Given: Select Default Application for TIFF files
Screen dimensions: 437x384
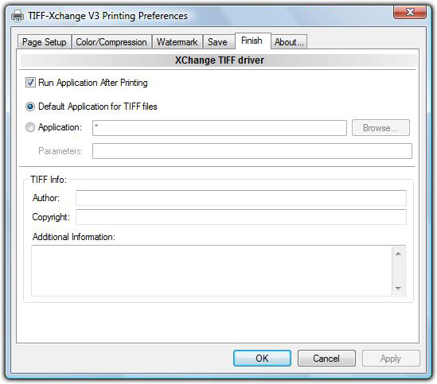Looking at the screenshot, I should point(30,107).
